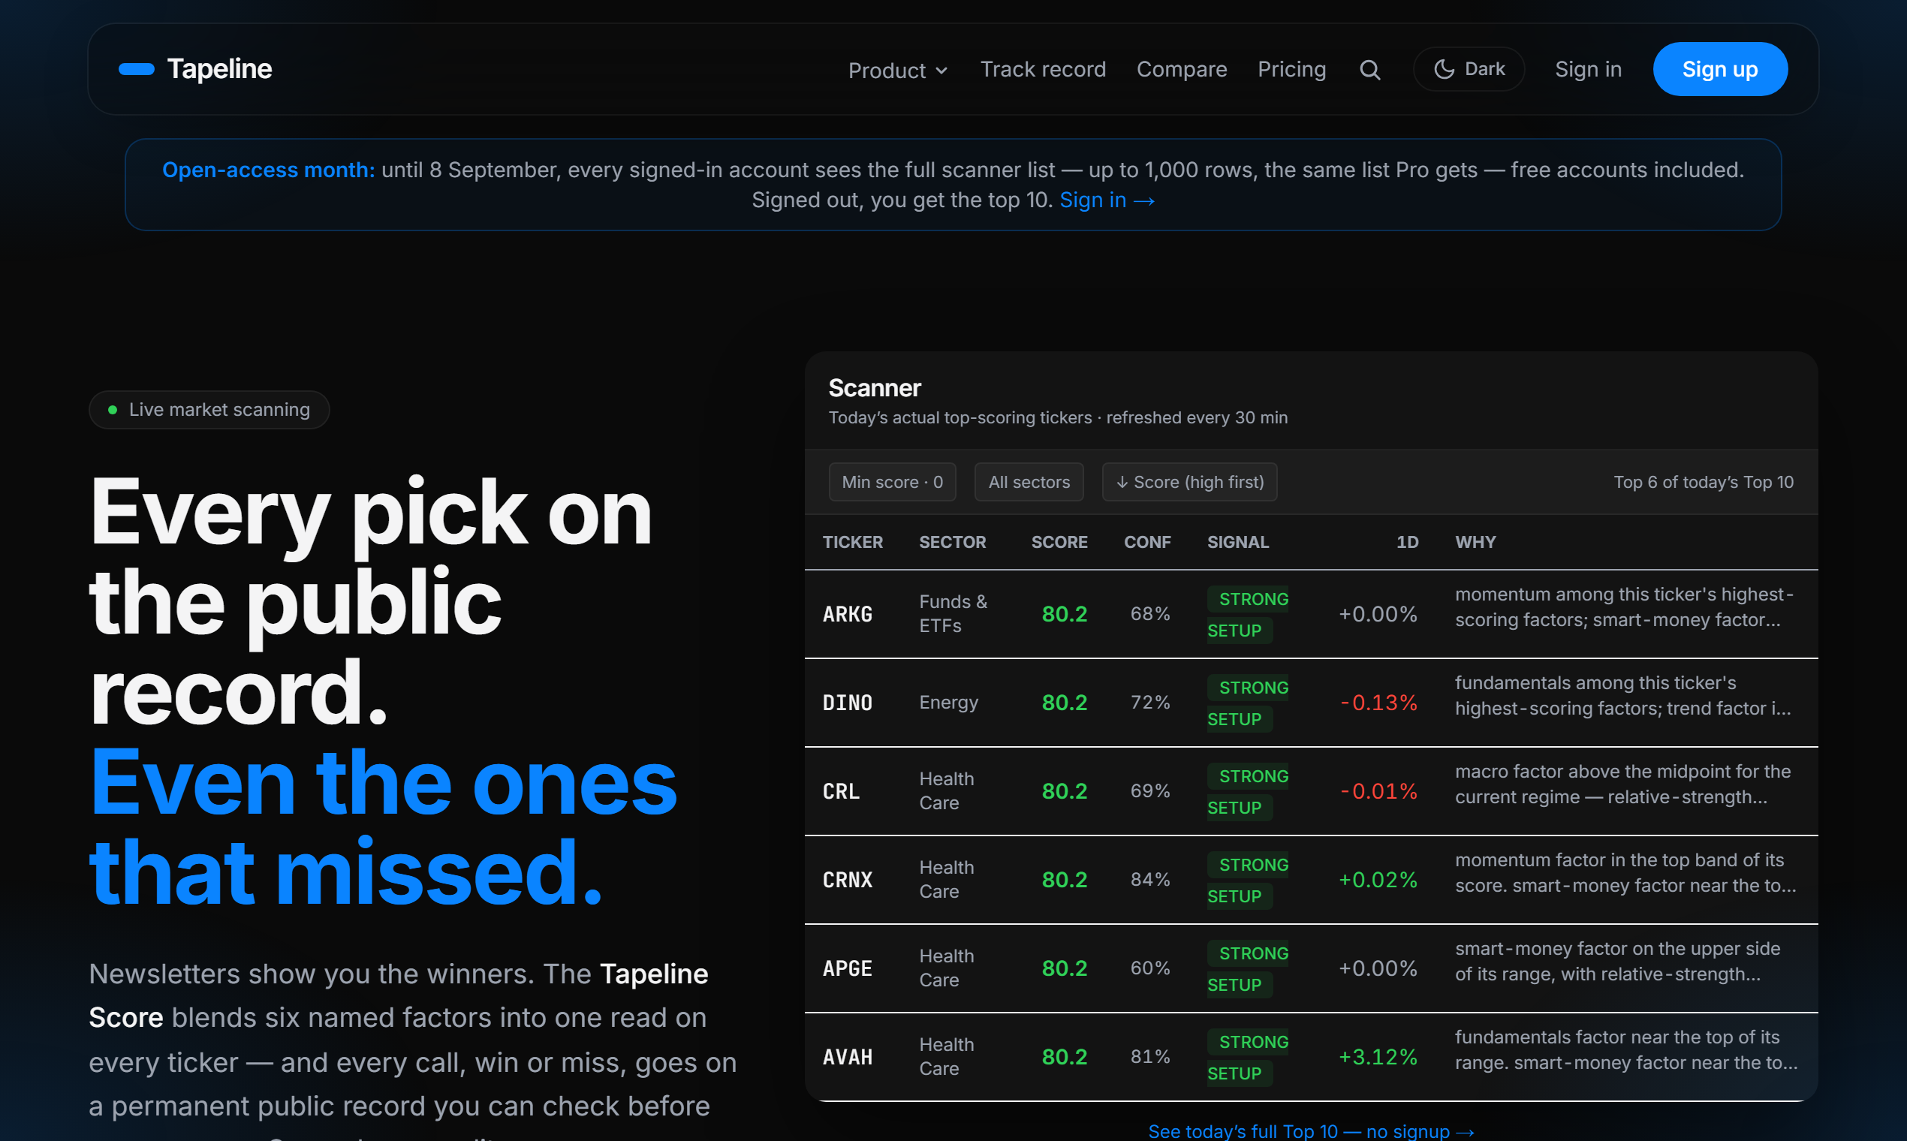Viewport: 1907px width, 1141px height.
Task: Click the down-arrow sort icon on Score
Action: [1122, 482]
